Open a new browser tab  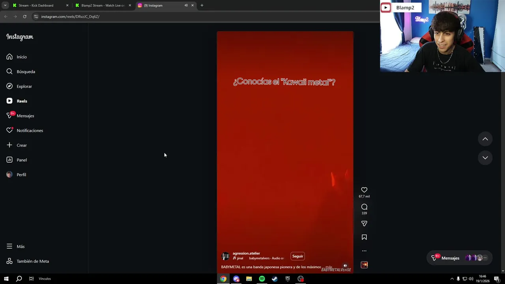[202, 6]
